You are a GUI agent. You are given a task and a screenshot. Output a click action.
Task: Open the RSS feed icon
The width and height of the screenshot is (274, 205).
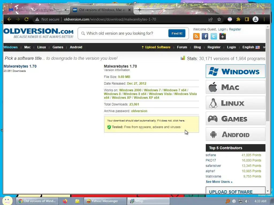point(196,36)
